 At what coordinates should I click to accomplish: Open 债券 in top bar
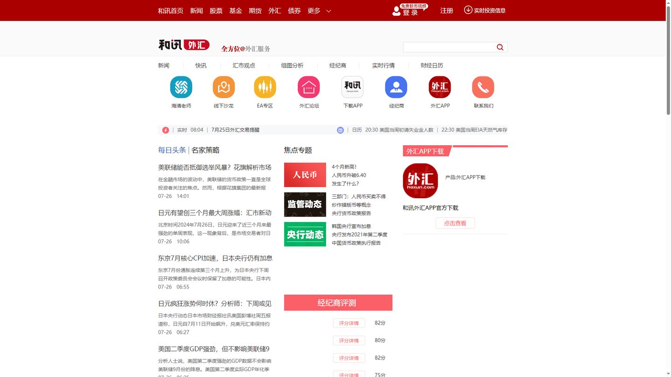tap(294, 11)
